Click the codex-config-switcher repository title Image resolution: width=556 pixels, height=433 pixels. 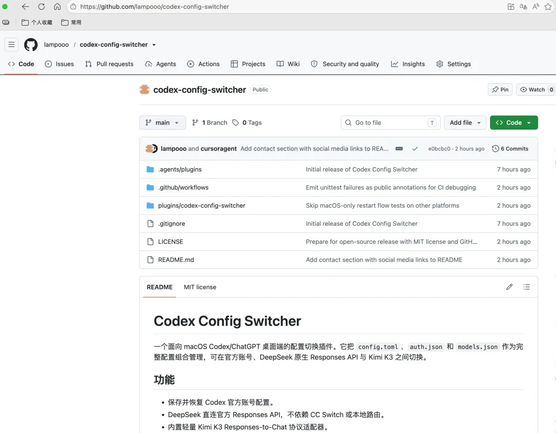click(200, 89)
